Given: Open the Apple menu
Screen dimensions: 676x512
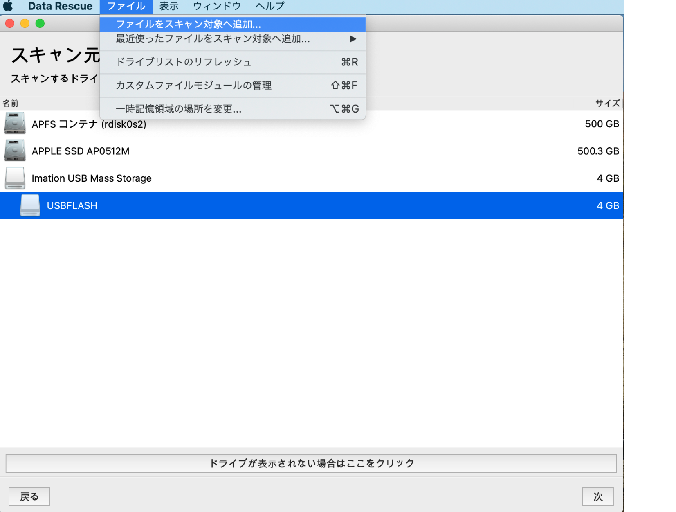Looking at the screenshot, I should tap(8, 6).
